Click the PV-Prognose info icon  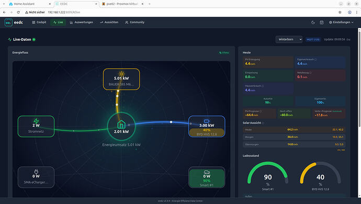(261, 111)
